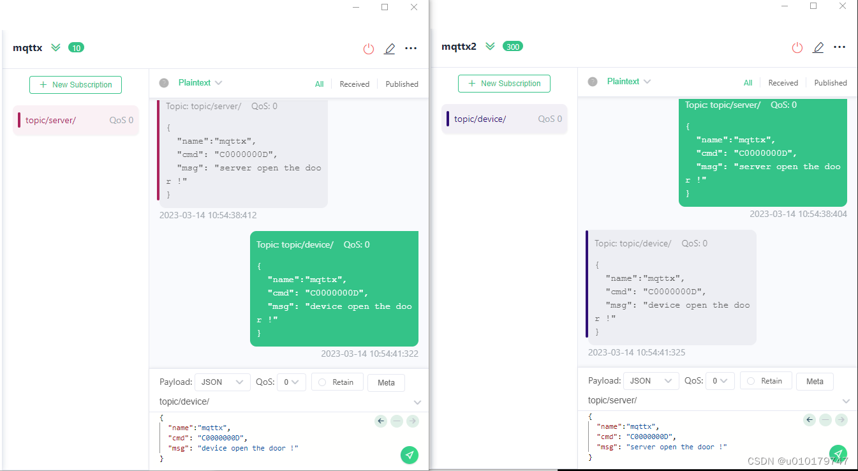The image size is (858, 471).
Task: Collapse connection details chevron next to mqttx2
Action: point(490,46)
